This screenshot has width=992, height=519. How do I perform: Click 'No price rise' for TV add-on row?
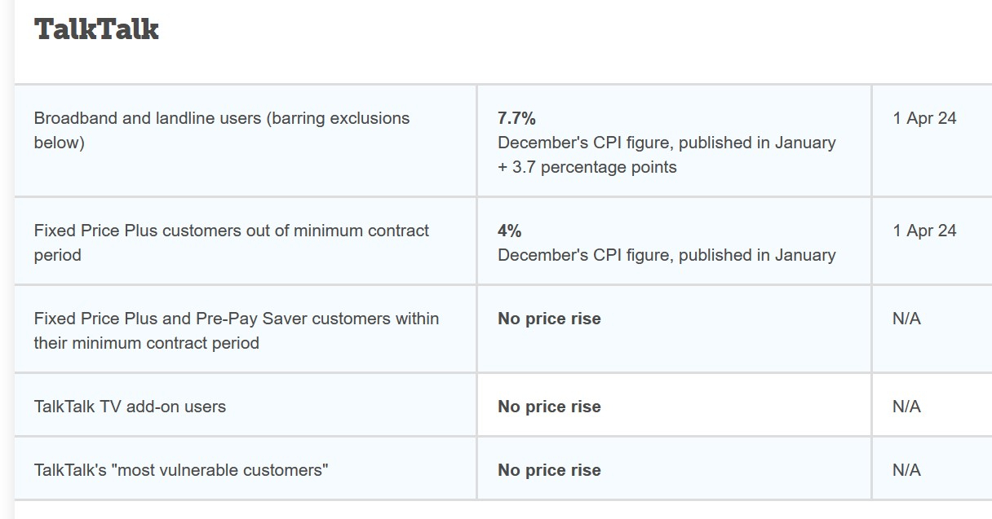(x=549, y=407)
